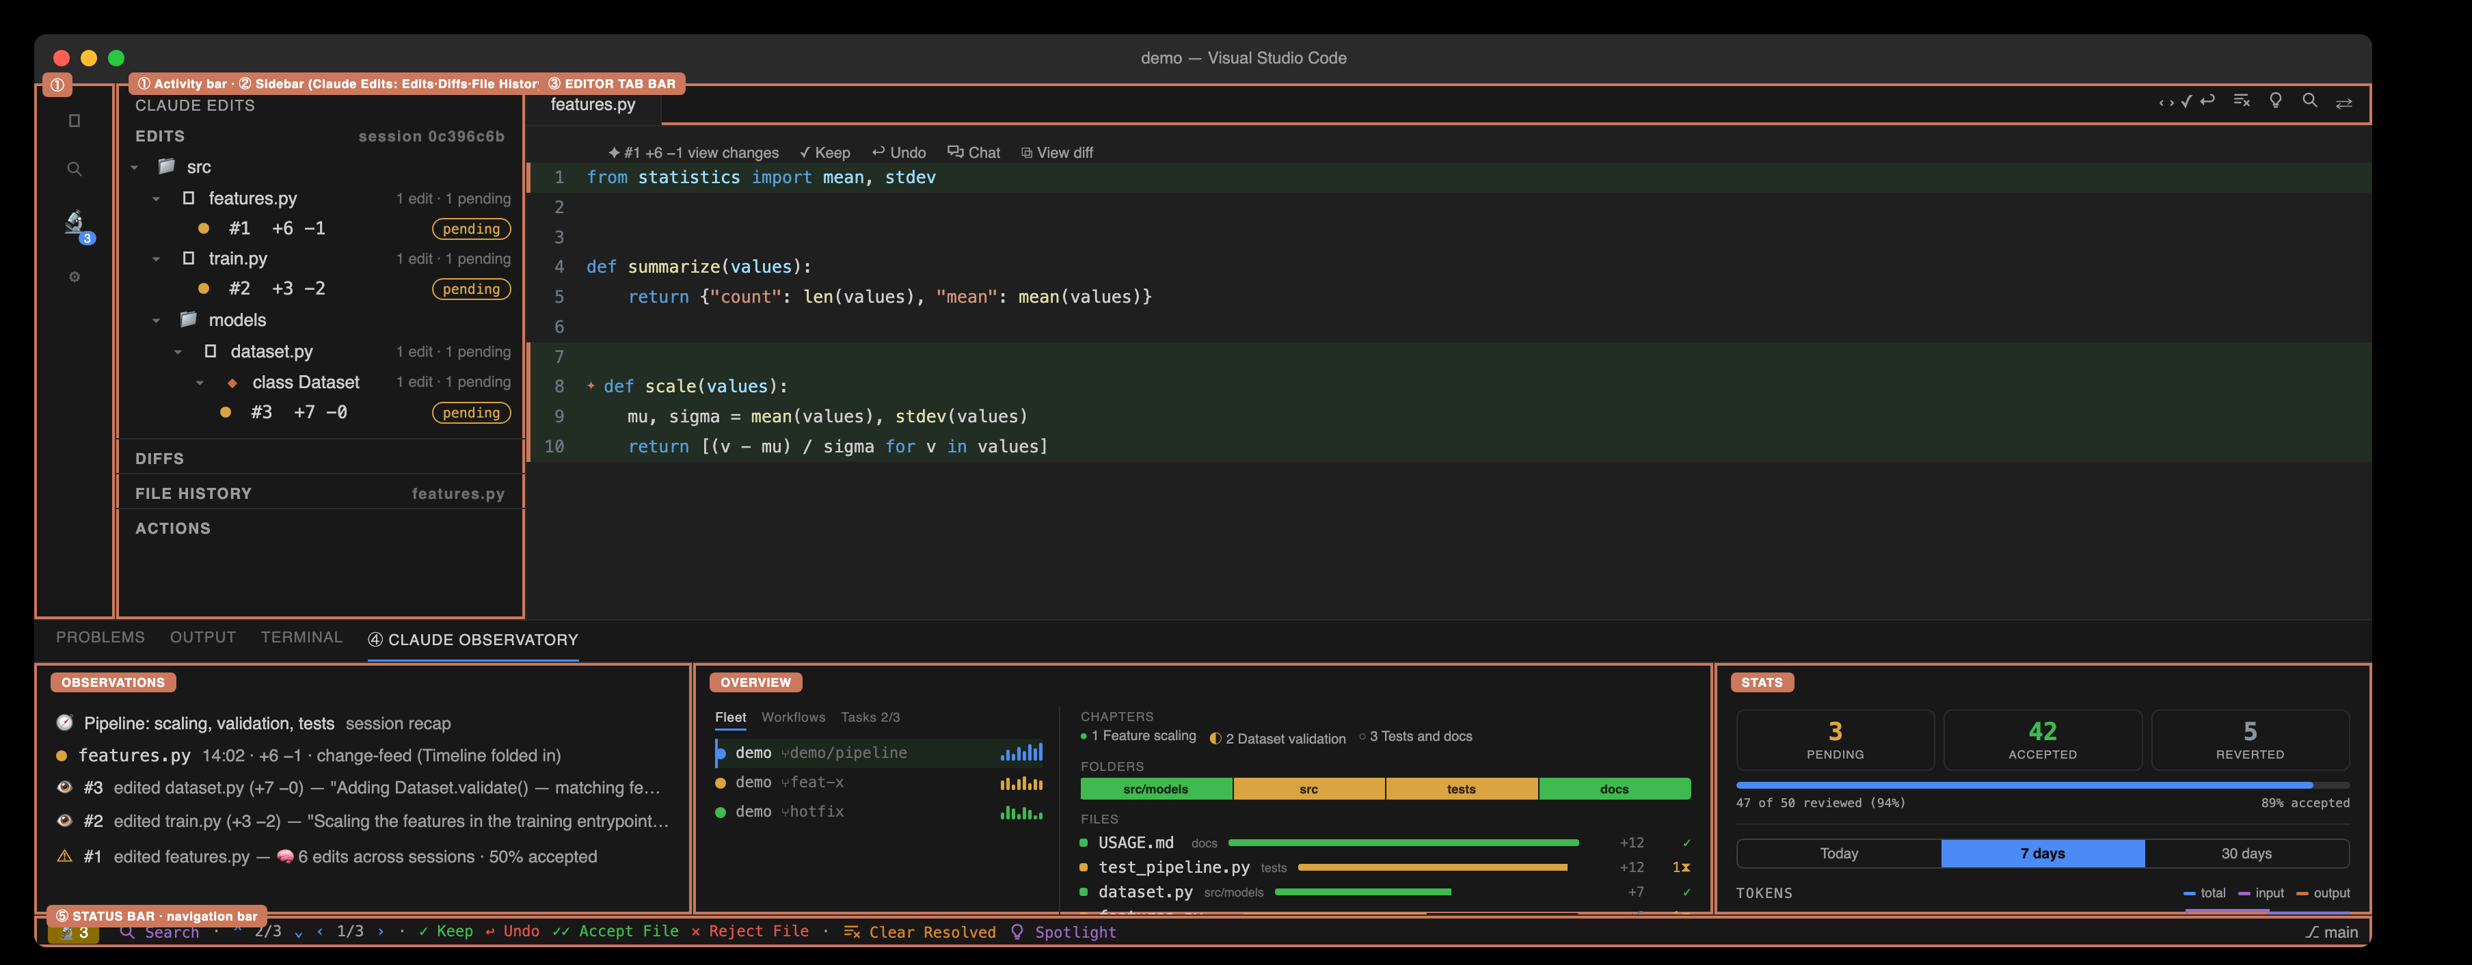
Task: Click the session recap clock icon in Observations
Action: (x=64, y=722)
